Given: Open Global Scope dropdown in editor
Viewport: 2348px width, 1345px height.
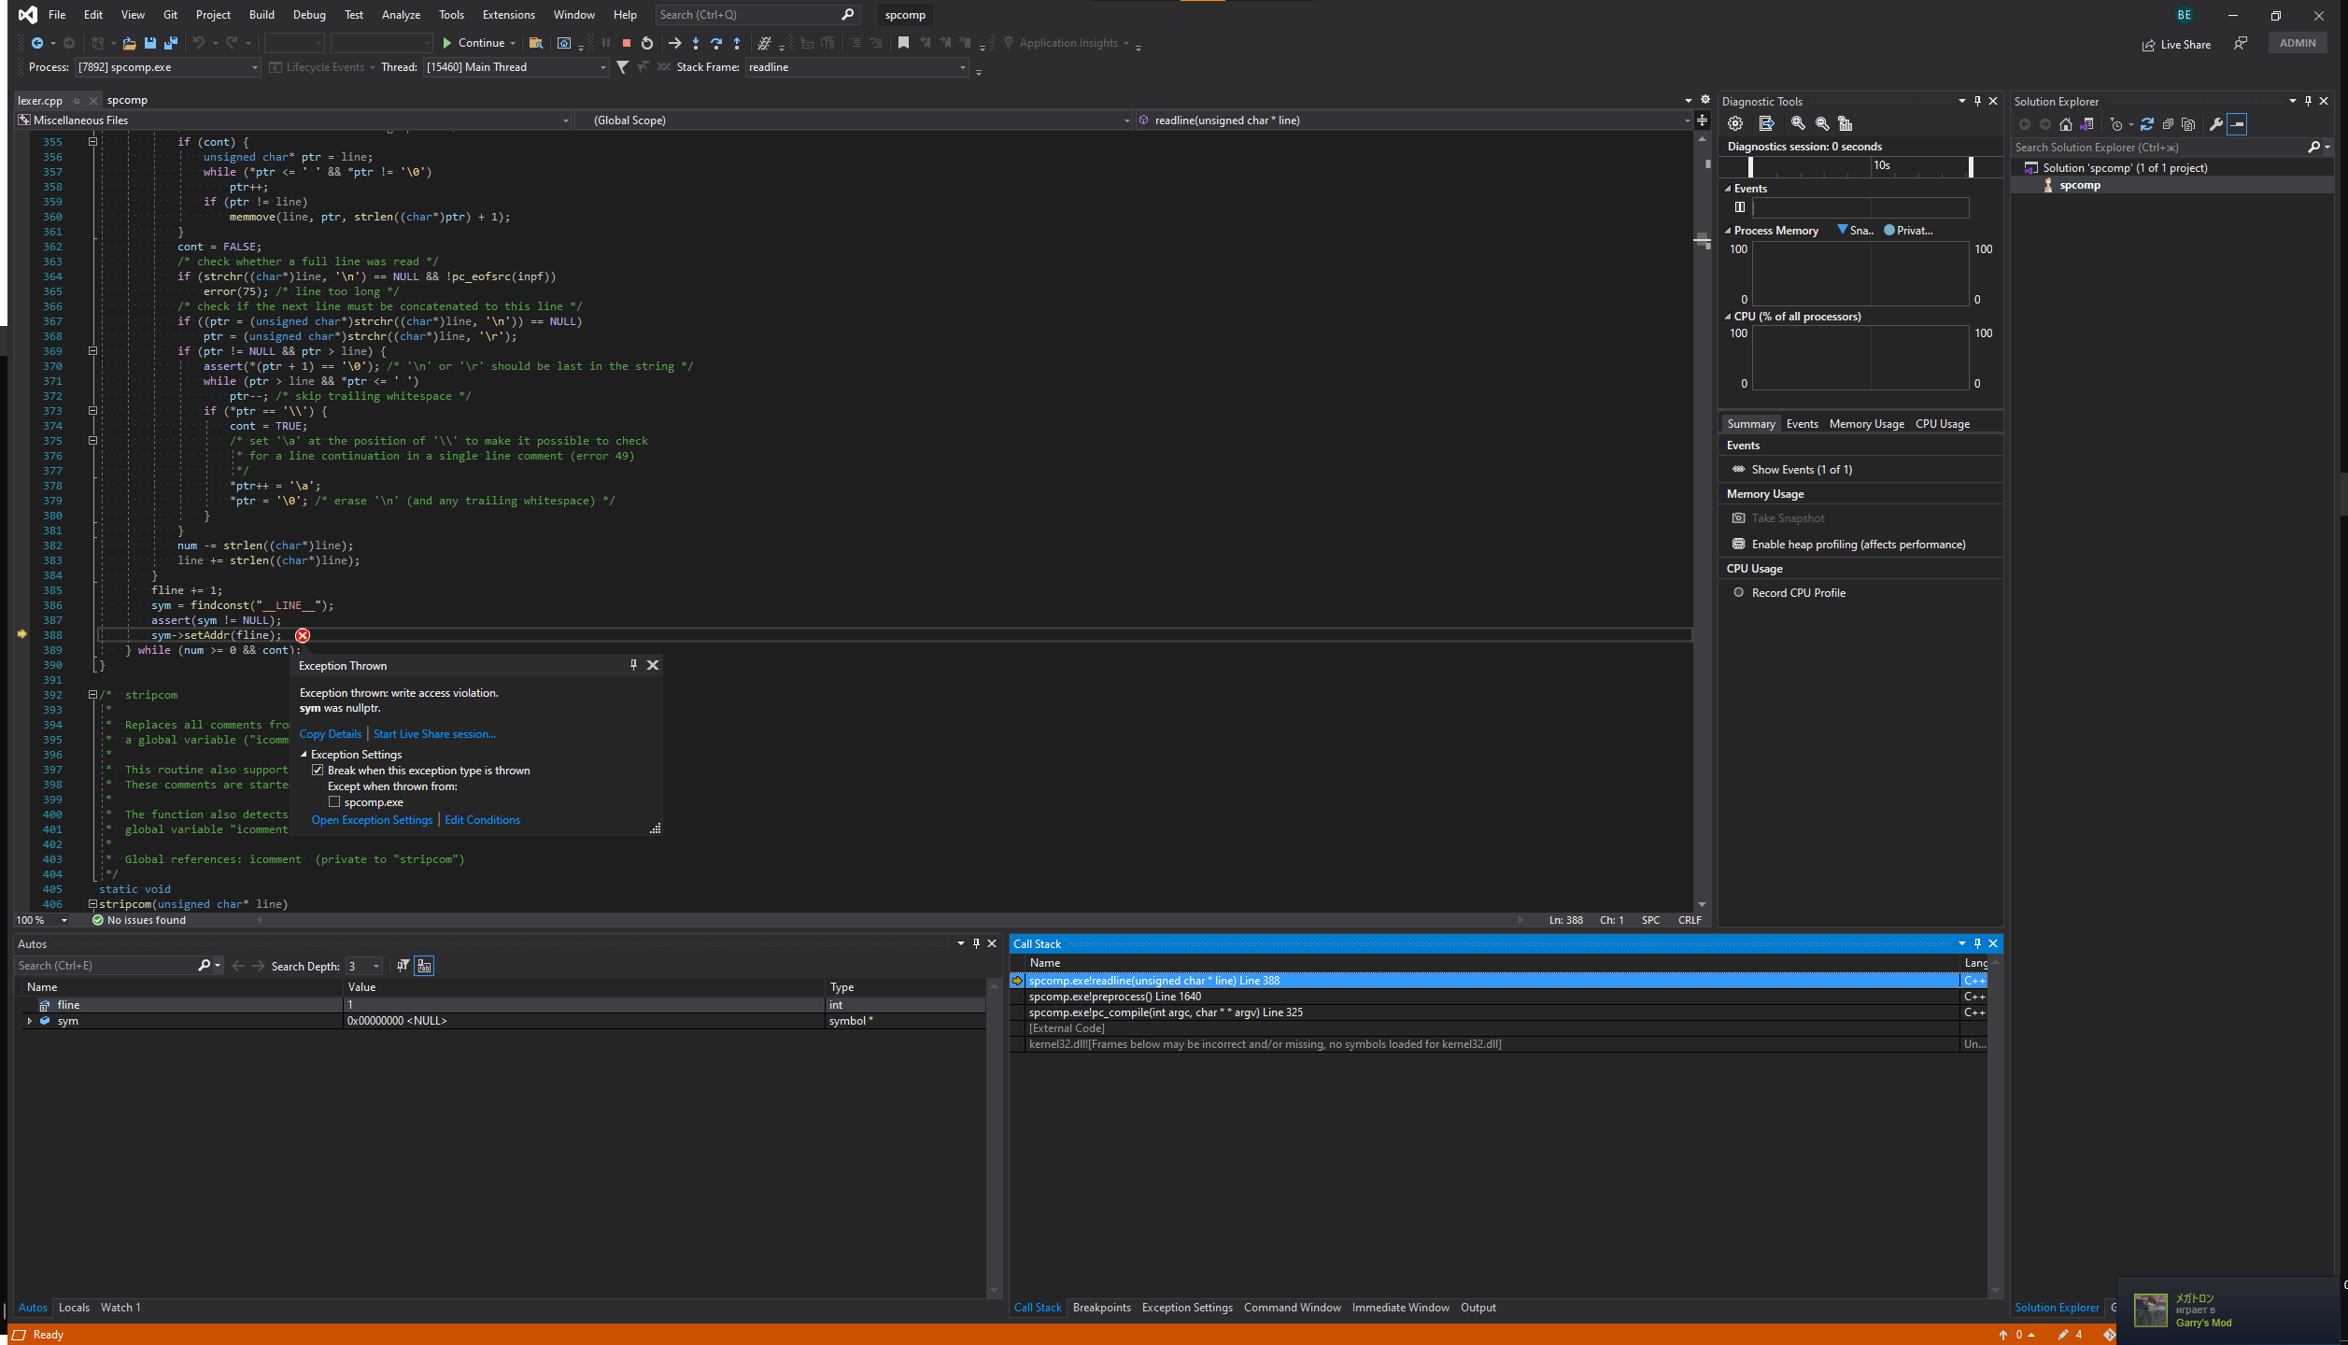Looking at the screenshot, I should (x=853, y=120).
